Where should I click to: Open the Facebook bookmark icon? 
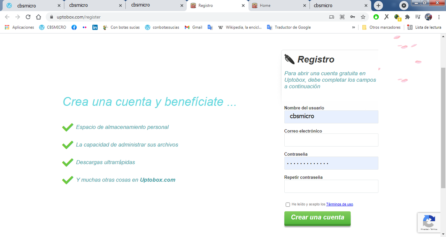point(74,27)
